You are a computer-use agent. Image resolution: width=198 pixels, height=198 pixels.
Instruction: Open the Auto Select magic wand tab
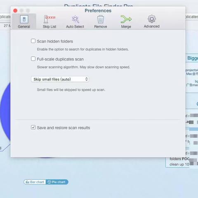[x=75, y=21]
